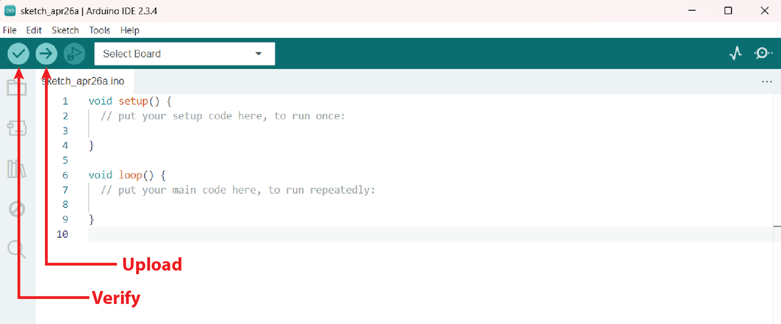Click the Verify checkmark button
The width and height of the screenshot is (781, 324).
[x=18, y=54]
